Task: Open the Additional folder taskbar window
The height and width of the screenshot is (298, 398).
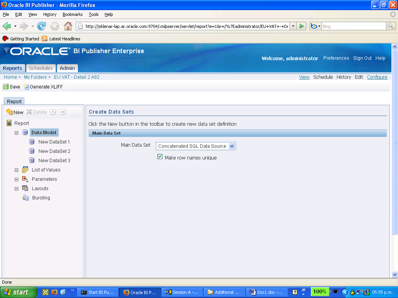Action: pos(225,292)
